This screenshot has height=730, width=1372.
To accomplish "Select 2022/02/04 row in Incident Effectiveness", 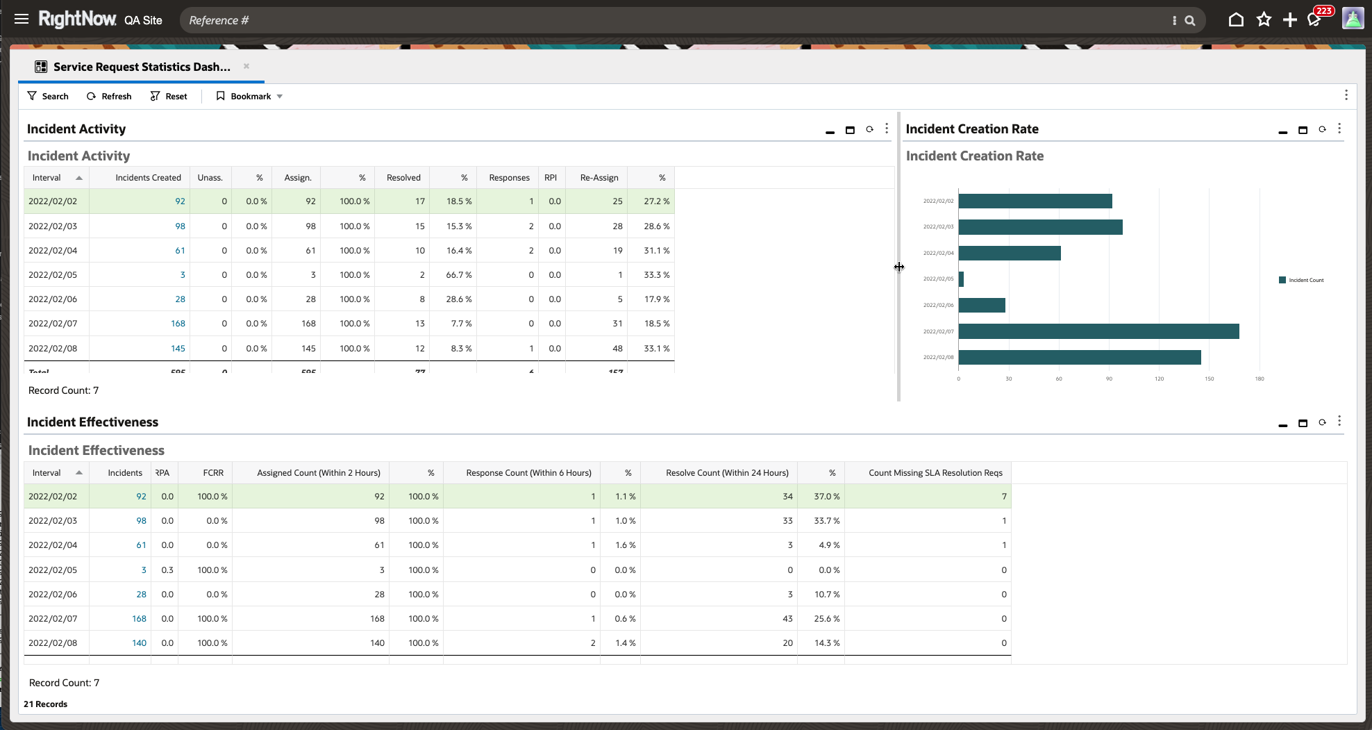I will click(517, 545).
